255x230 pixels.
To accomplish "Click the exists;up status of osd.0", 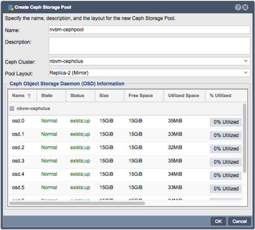I will click(x=80, y=121).
